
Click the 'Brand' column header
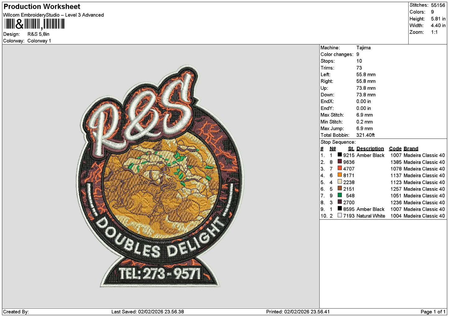coord(411,149)
